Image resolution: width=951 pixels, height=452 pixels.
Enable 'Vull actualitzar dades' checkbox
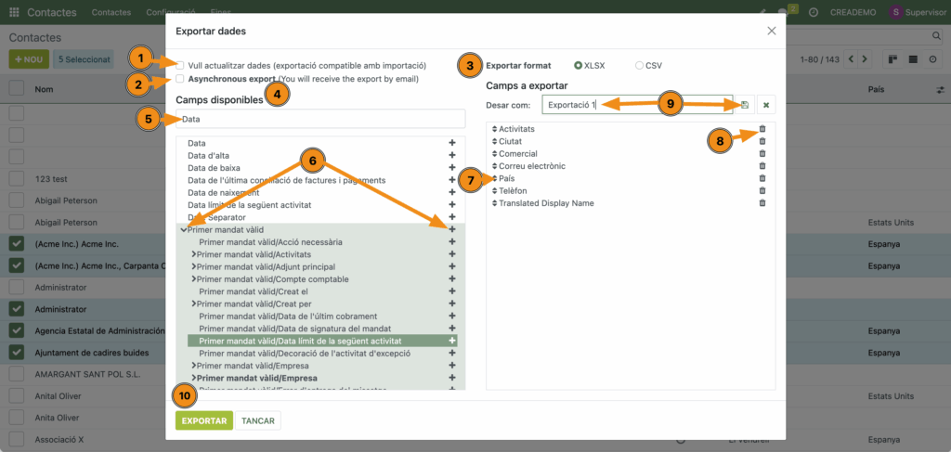click(x=180, y=66)
